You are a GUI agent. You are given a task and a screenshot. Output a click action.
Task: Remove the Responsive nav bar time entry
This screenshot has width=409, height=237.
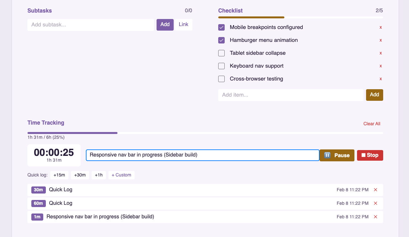[x=375, y=217]
